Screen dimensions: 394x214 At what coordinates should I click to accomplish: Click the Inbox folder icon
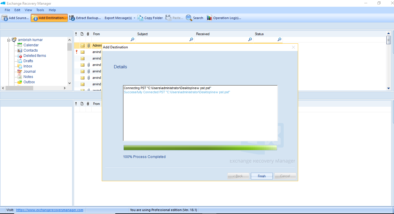[x=20, y=66]
